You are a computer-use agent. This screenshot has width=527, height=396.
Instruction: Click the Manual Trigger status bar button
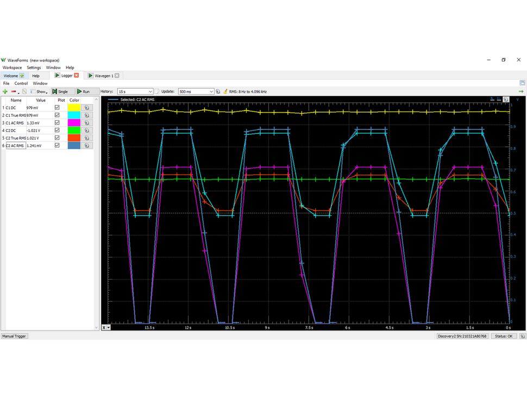pos(14,336)
